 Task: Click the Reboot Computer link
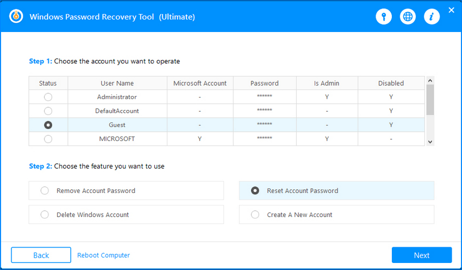(103, 255)
